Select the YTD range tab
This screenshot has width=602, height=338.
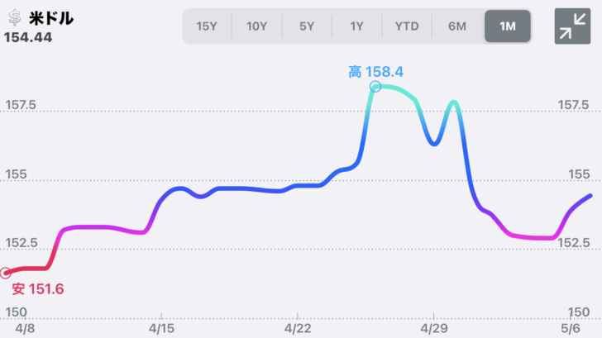click(x=407, y=26)
